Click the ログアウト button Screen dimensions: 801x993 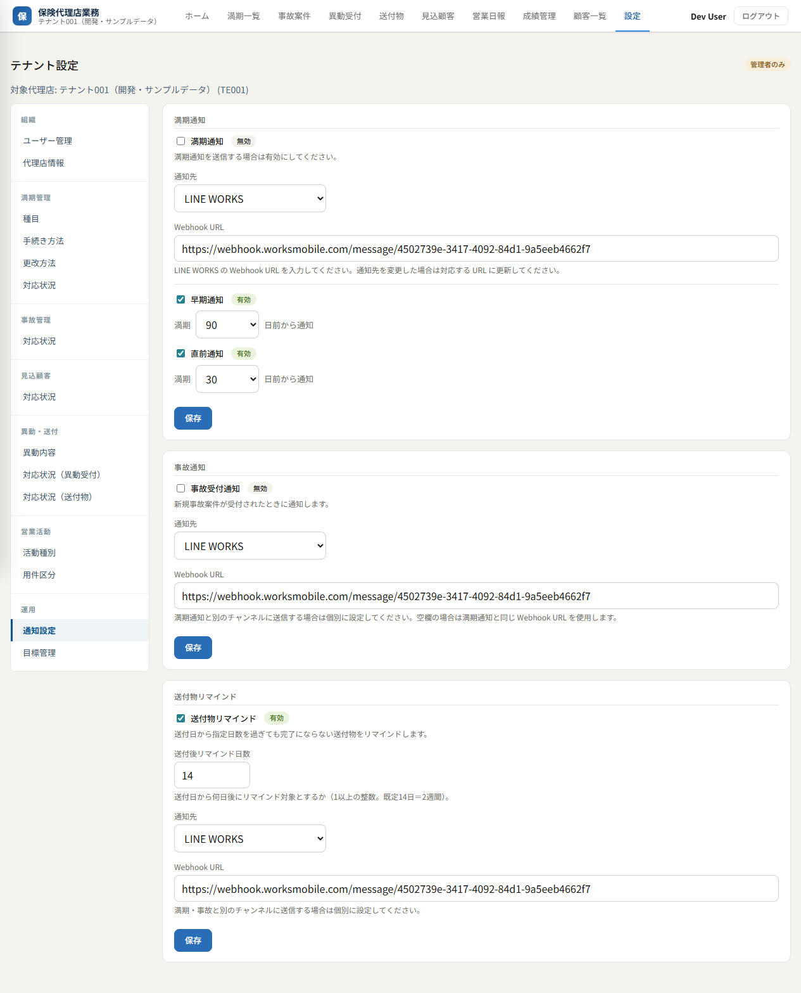(x=761, y=16)
